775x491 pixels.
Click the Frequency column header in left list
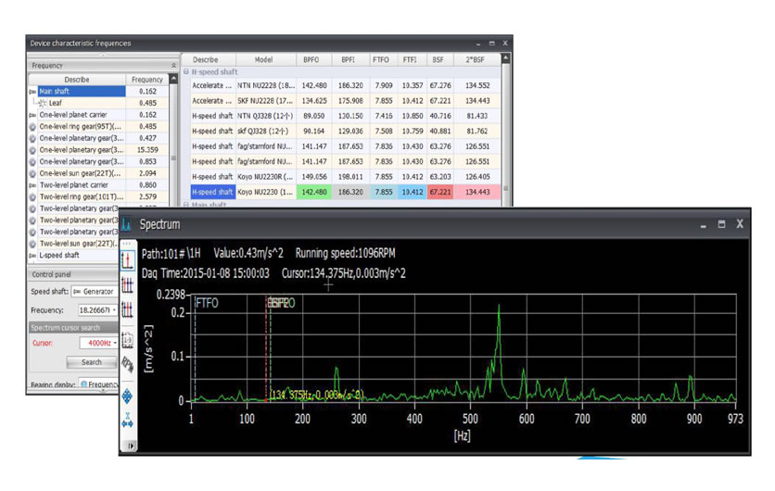[x=147, y=80]
